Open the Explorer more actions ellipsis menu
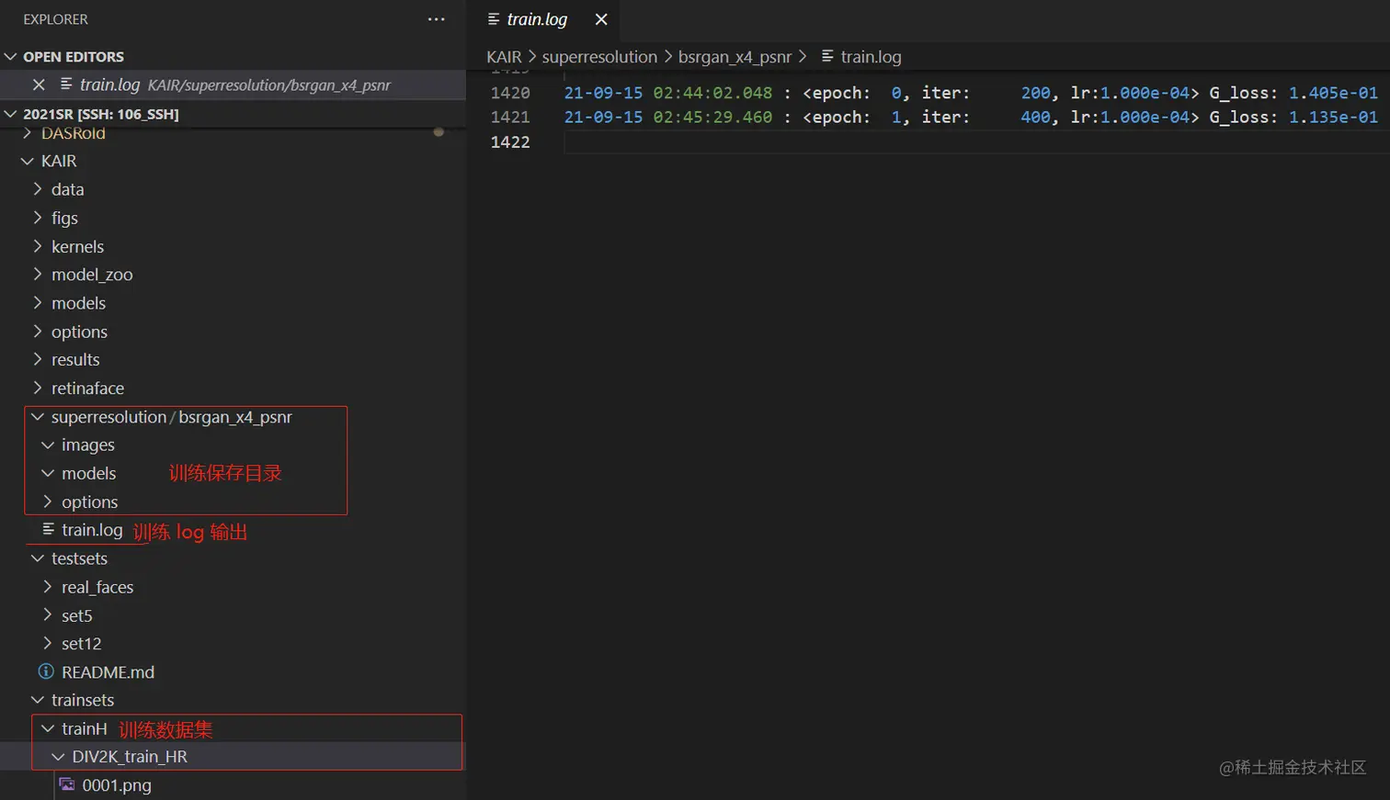Viewport: 1390px width, 800px height. click(x=437, y=19)
